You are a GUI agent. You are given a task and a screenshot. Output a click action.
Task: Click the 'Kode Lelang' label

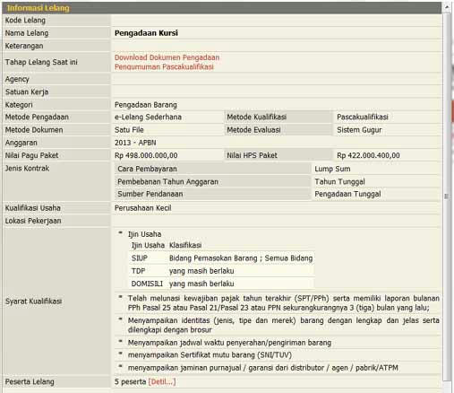pos(25,21)
